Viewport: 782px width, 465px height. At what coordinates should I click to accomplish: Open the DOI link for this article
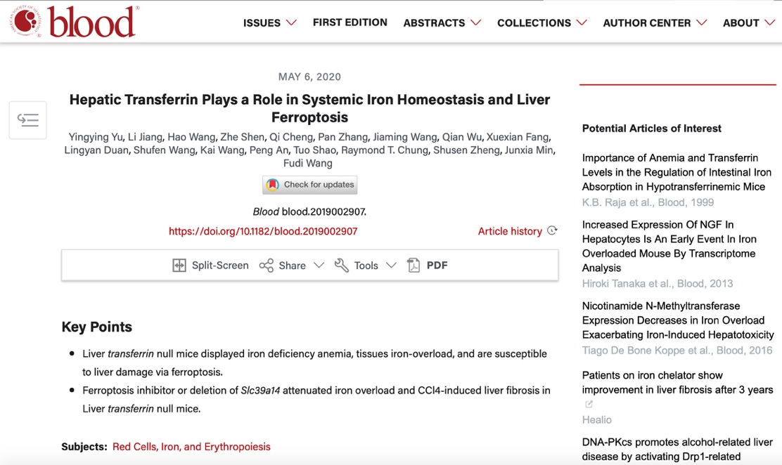click(x=263, y=231)
